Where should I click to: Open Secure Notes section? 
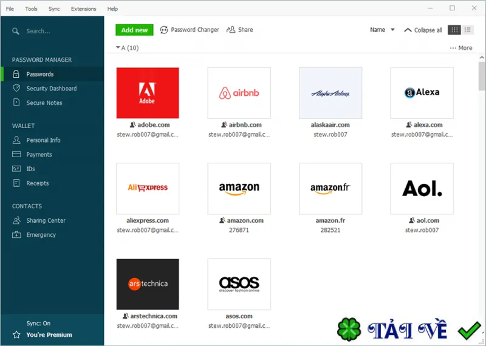44,103
